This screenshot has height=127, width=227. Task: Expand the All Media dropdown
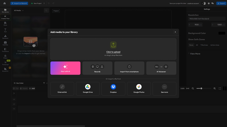tap(19, 11)
